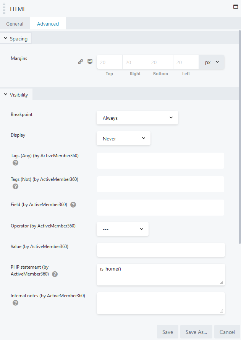Open the Breakpoint dropdown set to Always

click(x=137, y=118)
